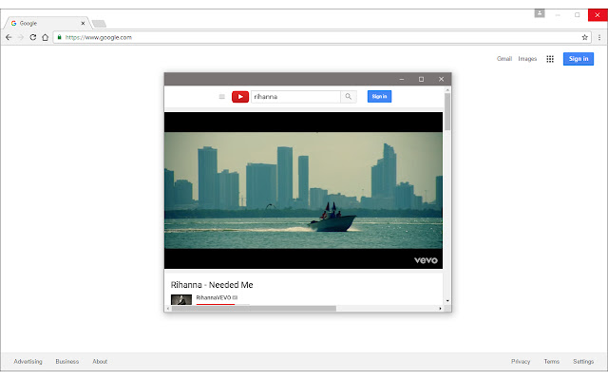This screenshot has height=380, width=608.
Task: Click the YouTube logo in popup
Action: [240, 97]
